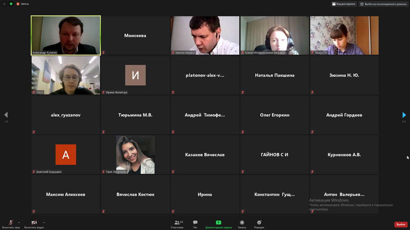Click Таня Лисенкова's profile photo
The image size is (410, 230).
(x=135, y=155)
